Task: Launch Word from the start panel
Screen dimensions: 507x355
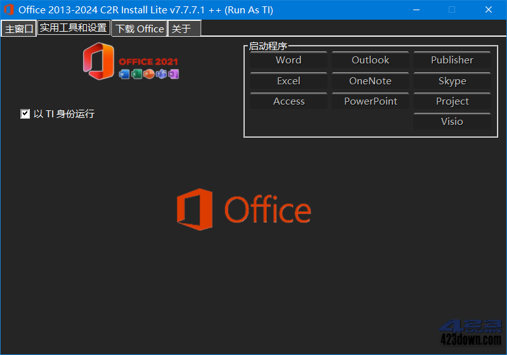Action: (288, 60)
